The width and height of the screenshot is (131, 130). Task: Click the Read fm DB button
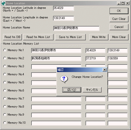coord(12,37)
